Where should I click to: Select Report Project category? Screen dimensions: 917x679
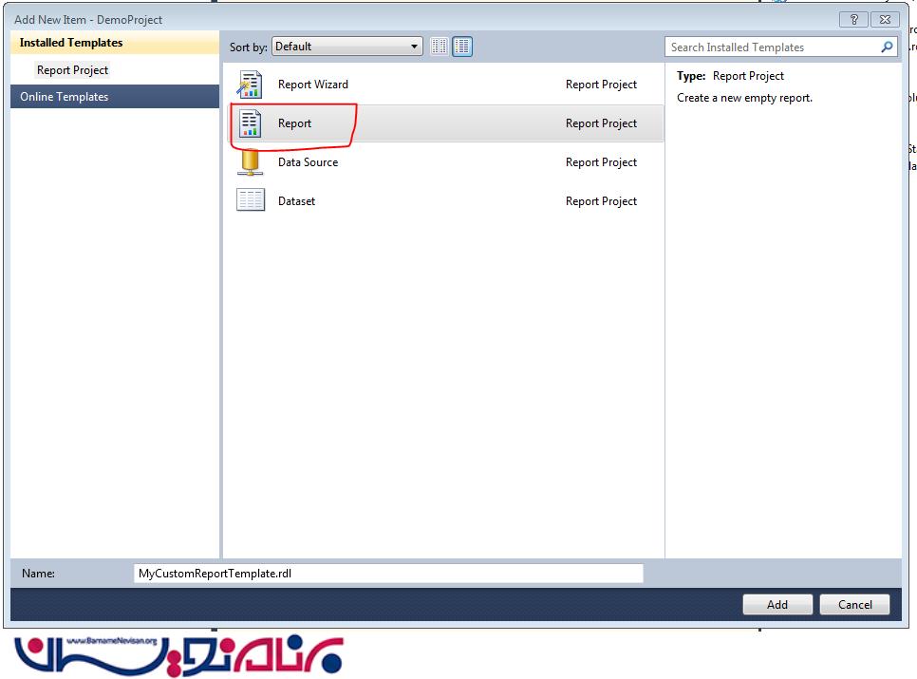[72, 70]
